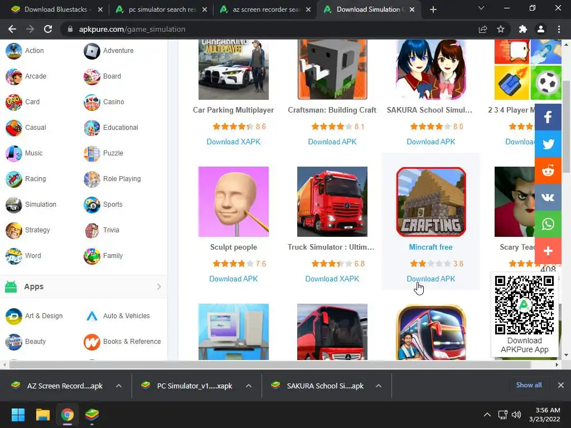Open BlueStacks from taskbar
571x428 pixels.
coord(92,415)
